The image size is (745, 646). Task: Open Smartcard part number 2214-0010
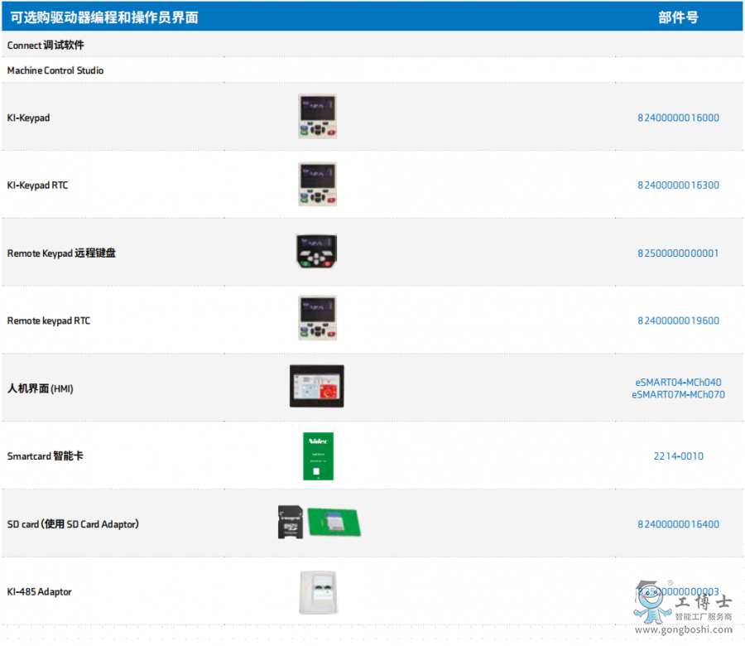point(678,456)
